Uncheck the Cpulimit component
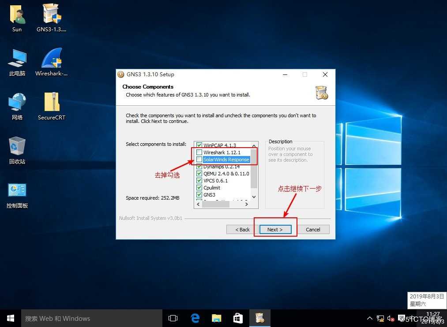Viewport: 447px width, 327px height. tap(199, 188)
